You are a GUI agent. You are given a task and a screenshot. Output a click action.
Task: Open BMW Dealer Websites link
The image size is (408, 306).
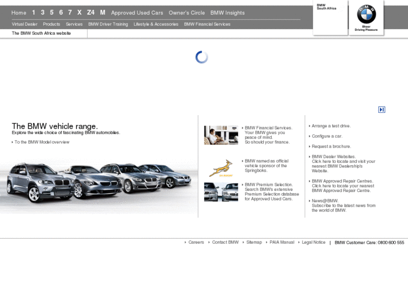343,164
